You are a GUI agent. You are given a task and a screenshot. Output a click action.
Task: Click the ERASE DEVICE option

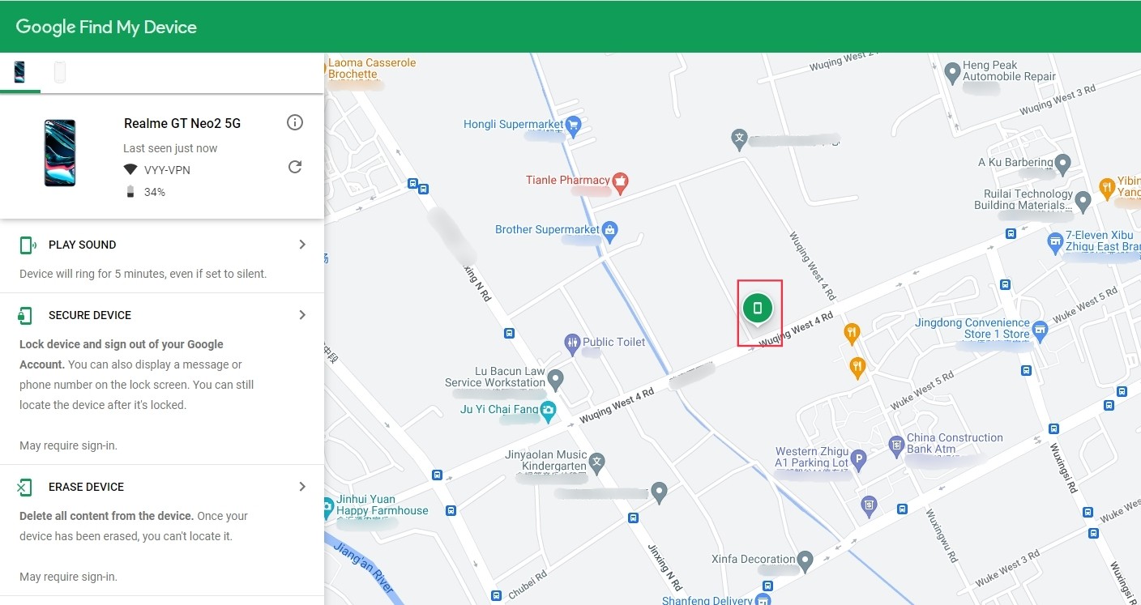pyautogui.click(x=86, y=487)
